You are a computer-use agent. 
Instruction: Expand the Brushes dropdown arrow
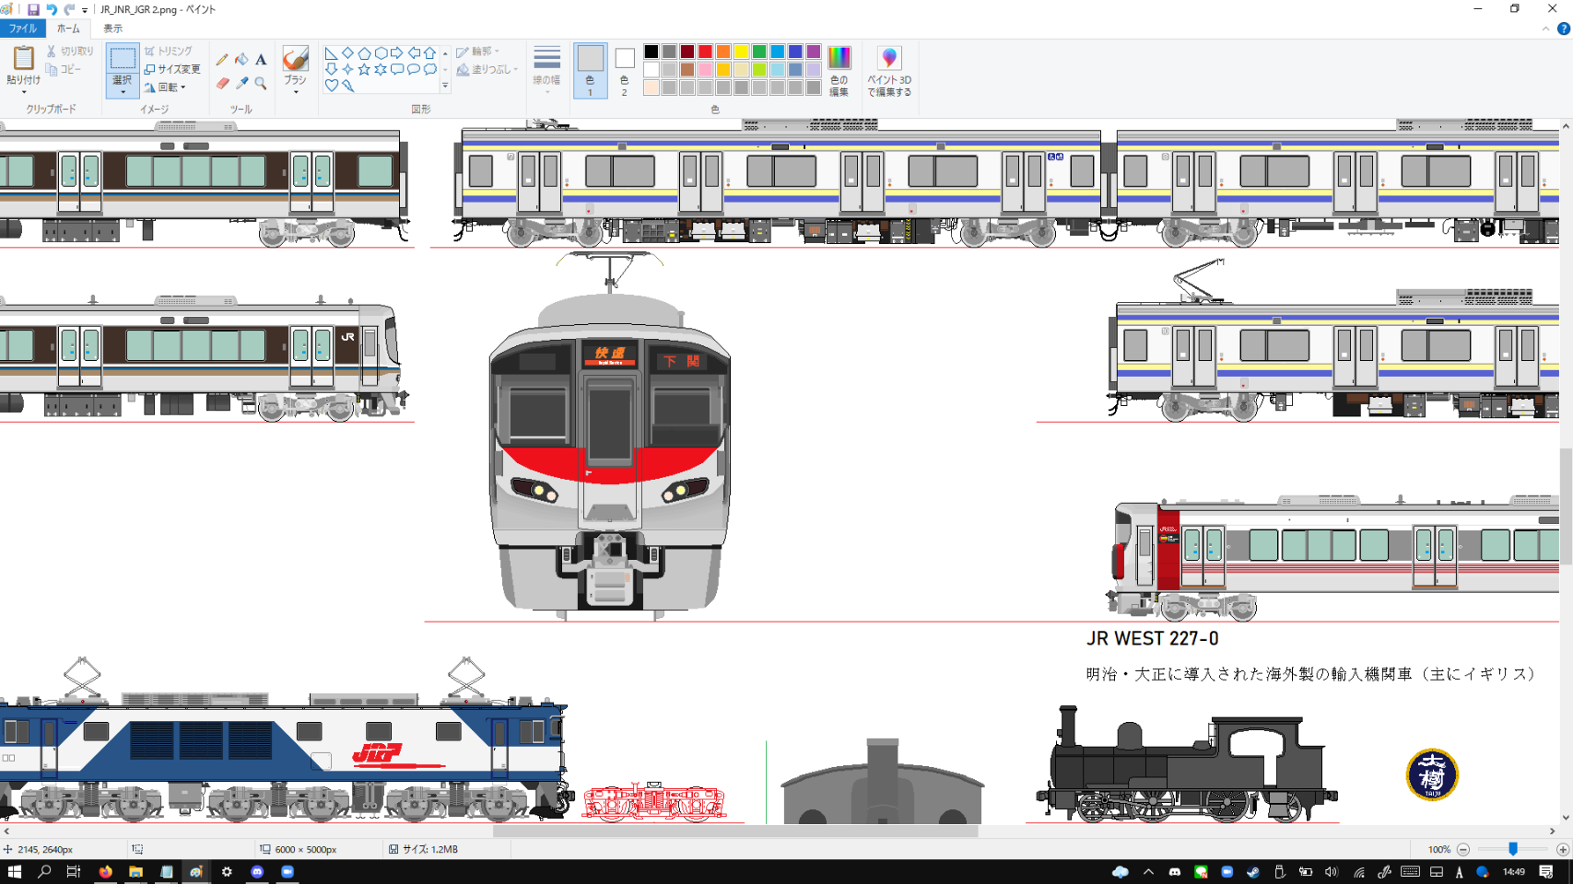tap(295, 92)
